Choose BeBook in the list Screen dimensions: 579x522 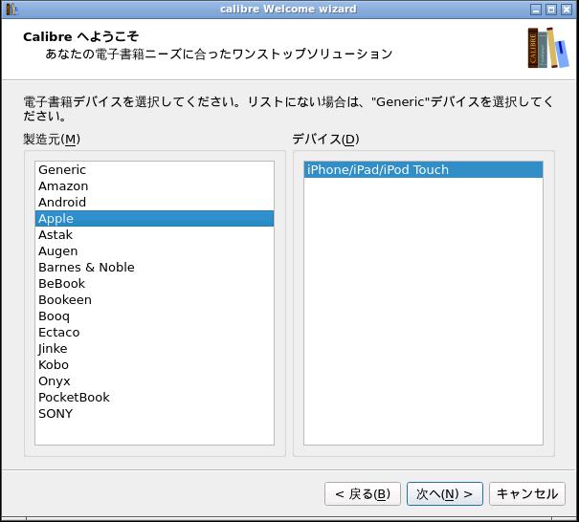(154, 283)
